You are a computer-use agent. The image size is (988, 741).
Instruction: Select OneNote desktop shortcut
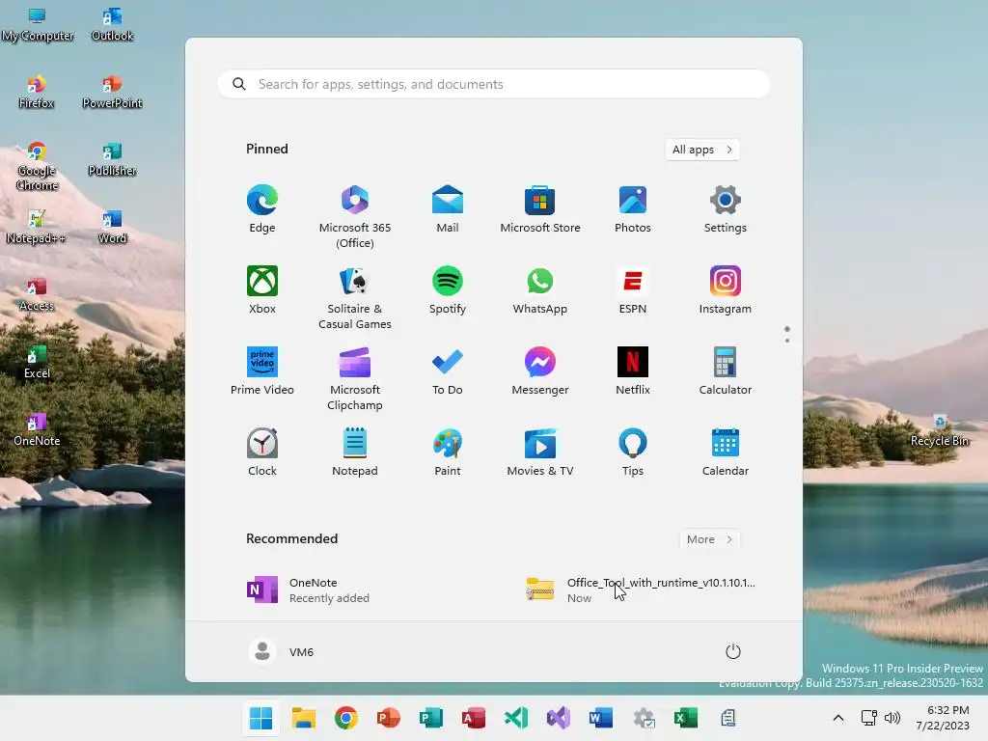(x=37, y=429)
